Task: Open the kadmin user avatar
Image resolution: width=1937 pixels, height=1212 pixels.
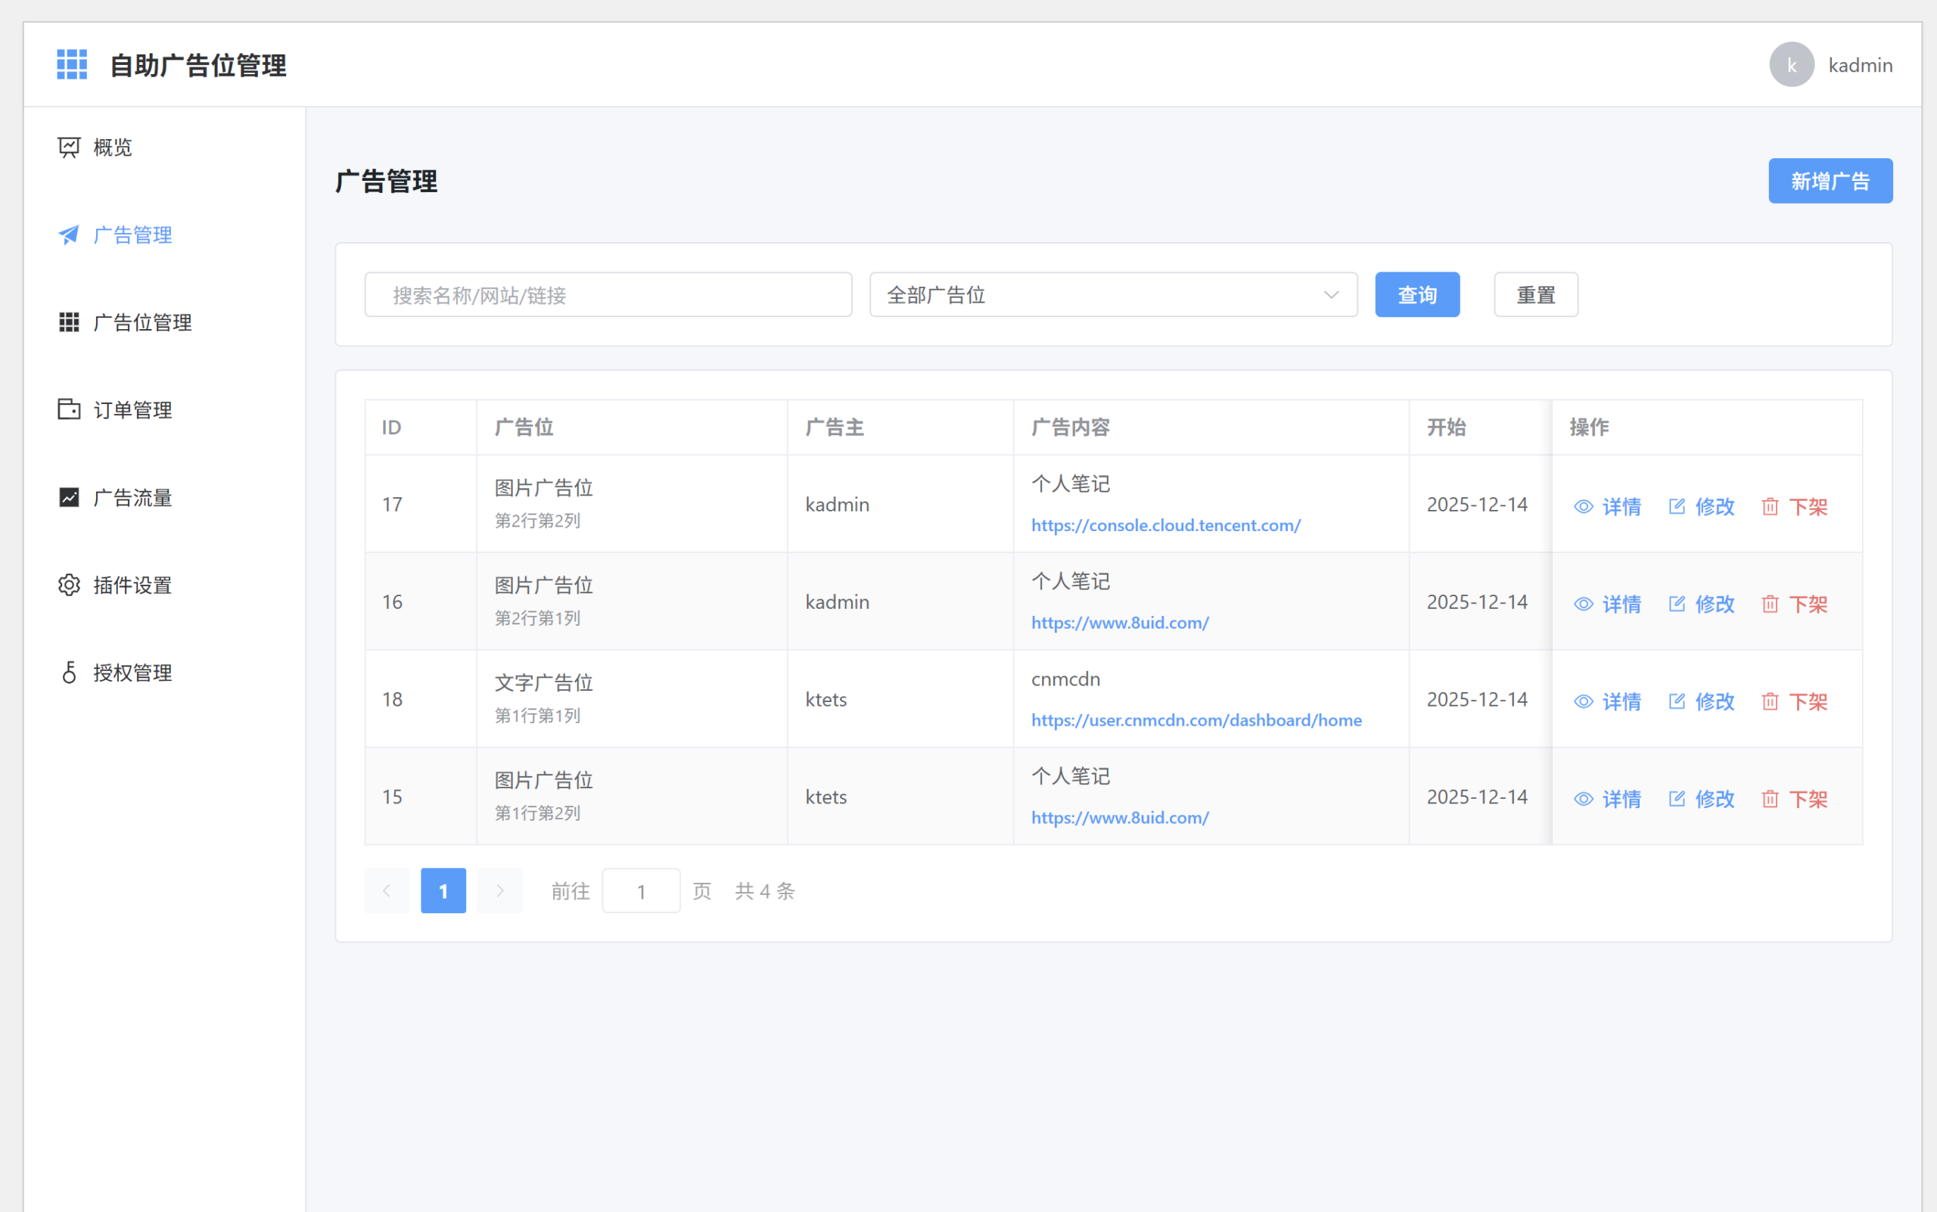Action: click(1791, 64)
